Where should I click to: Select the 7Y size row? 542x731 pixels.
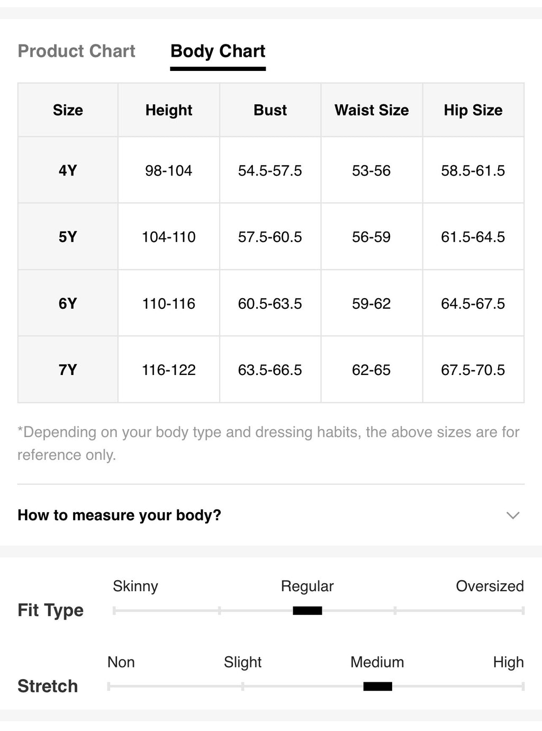[x=271, y=369]
